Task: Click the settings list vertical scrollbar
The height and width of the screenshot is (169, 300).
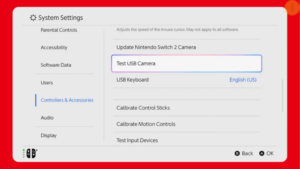Action: pyautogui.click(x=282, y=96)
